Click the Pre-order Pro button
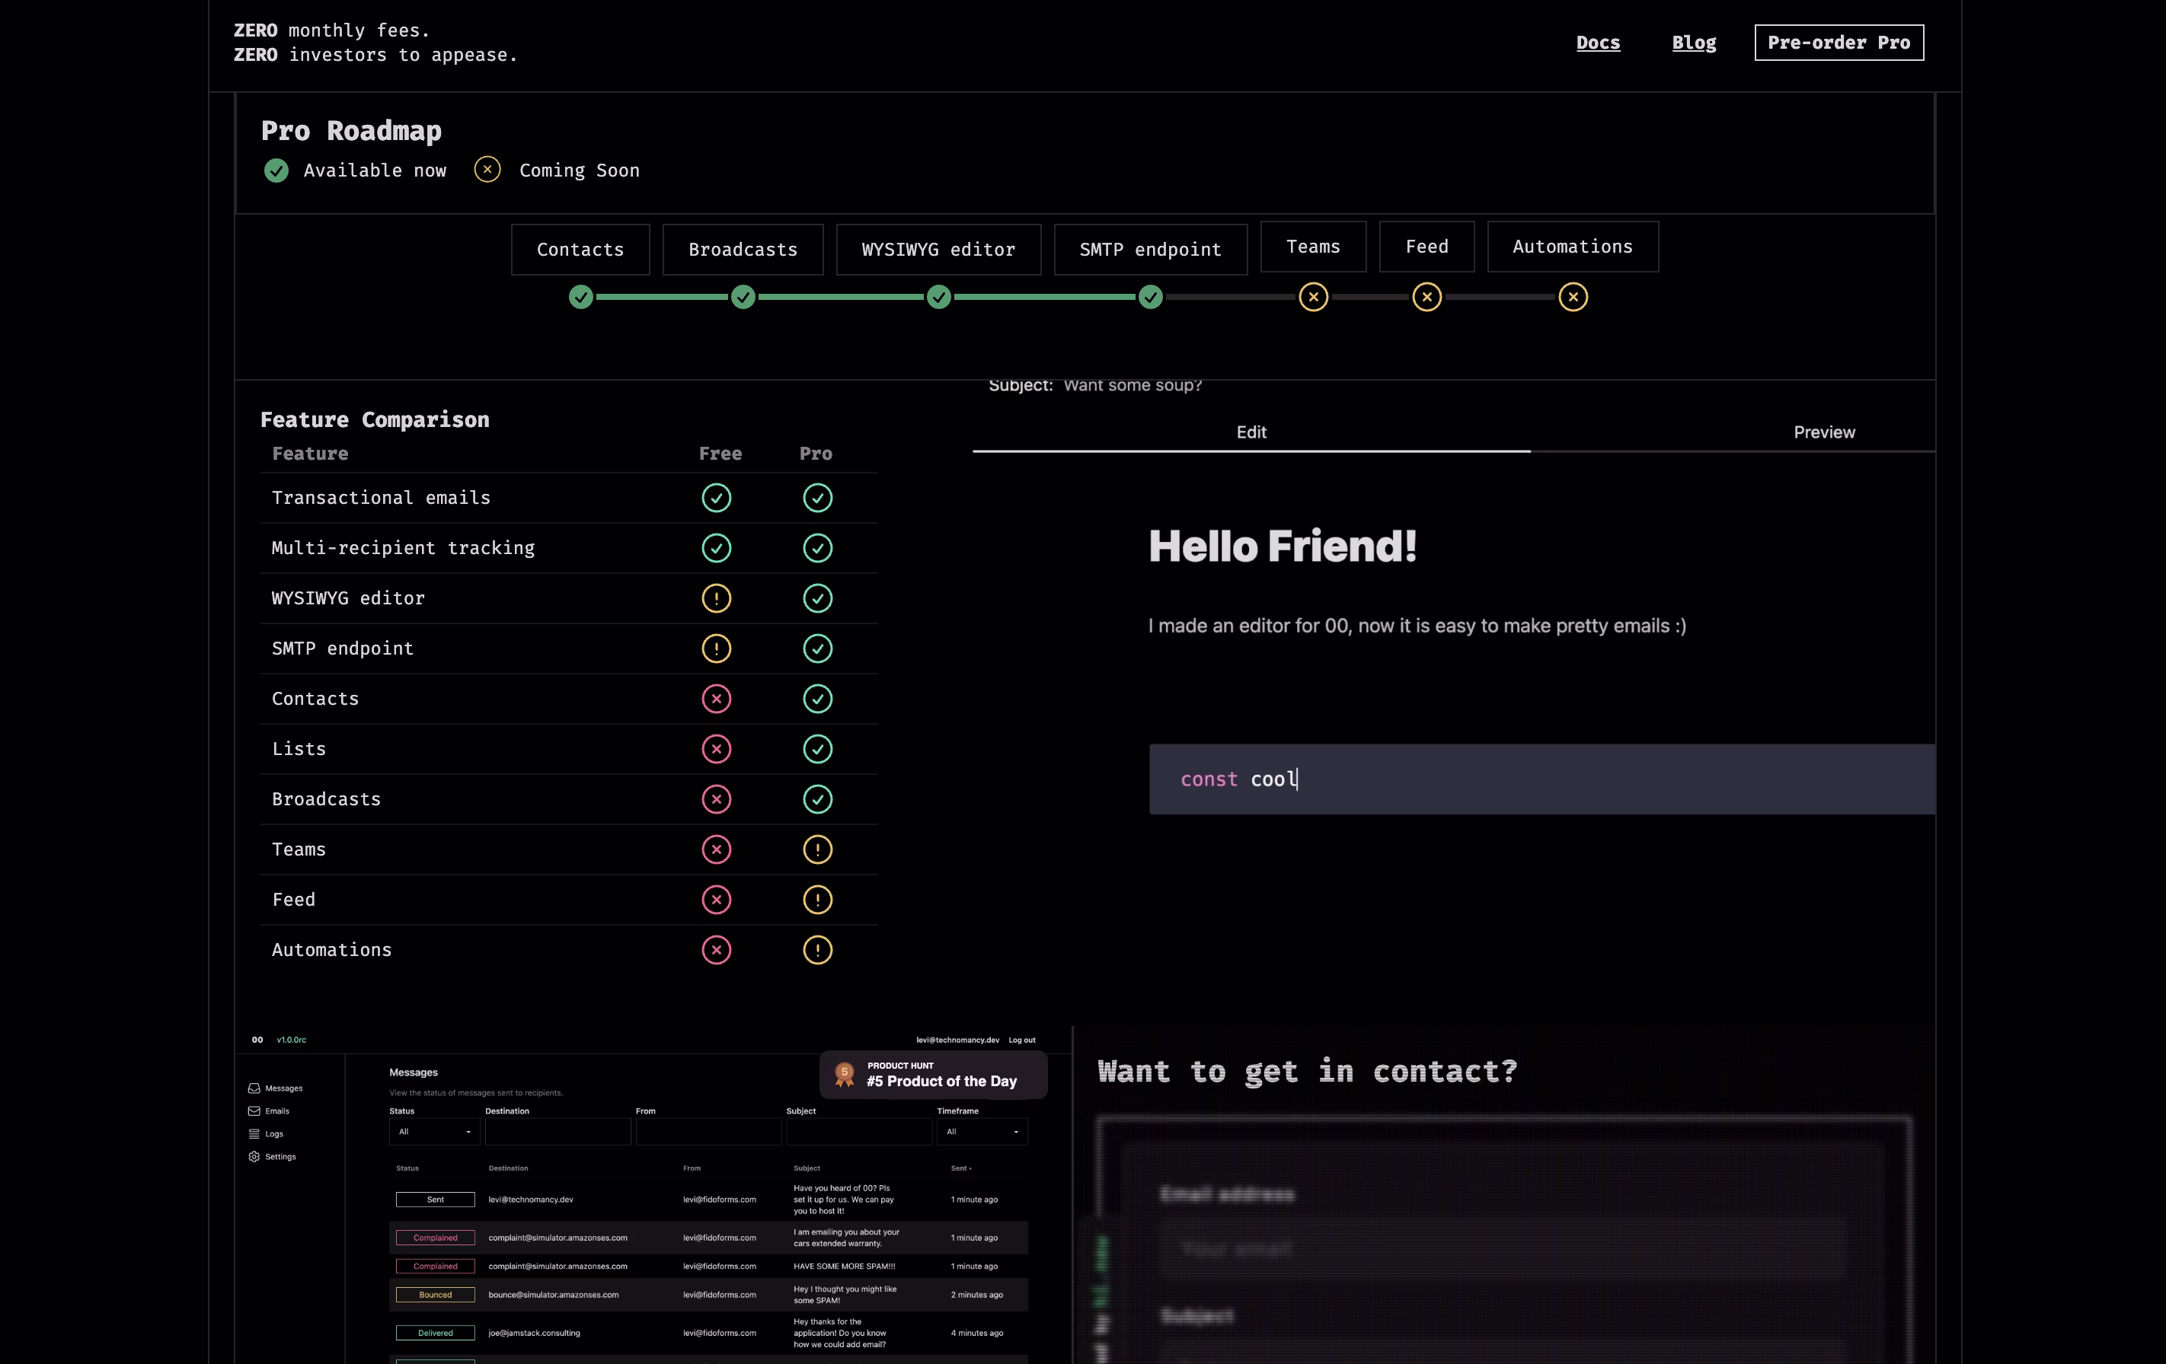Screen dimensions: 2166x1364 click(x=1839, y=43)
